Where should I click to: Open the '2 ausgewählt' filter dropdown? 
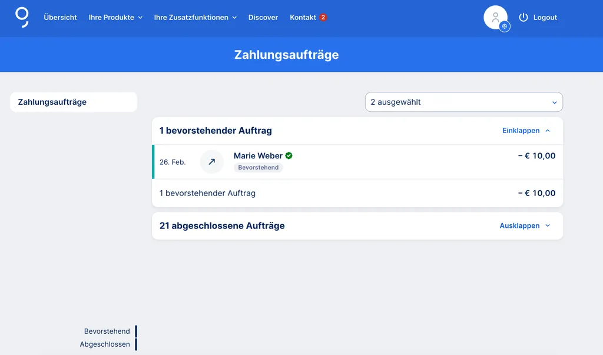coord(463,102)
